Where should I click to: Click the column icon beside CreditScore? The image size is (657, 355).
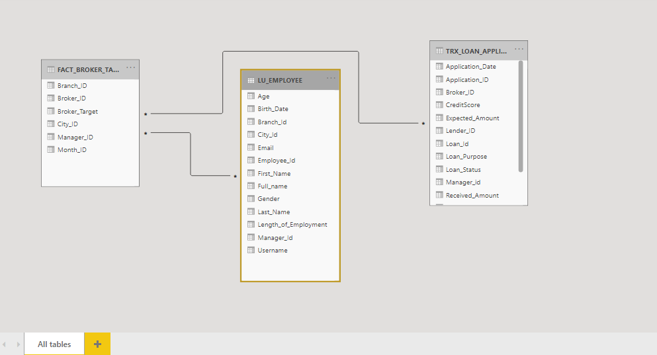click(439, 104)
